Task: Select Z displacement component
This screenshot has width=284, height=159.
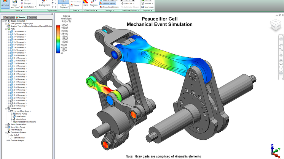Action: (x=54, y=7)
